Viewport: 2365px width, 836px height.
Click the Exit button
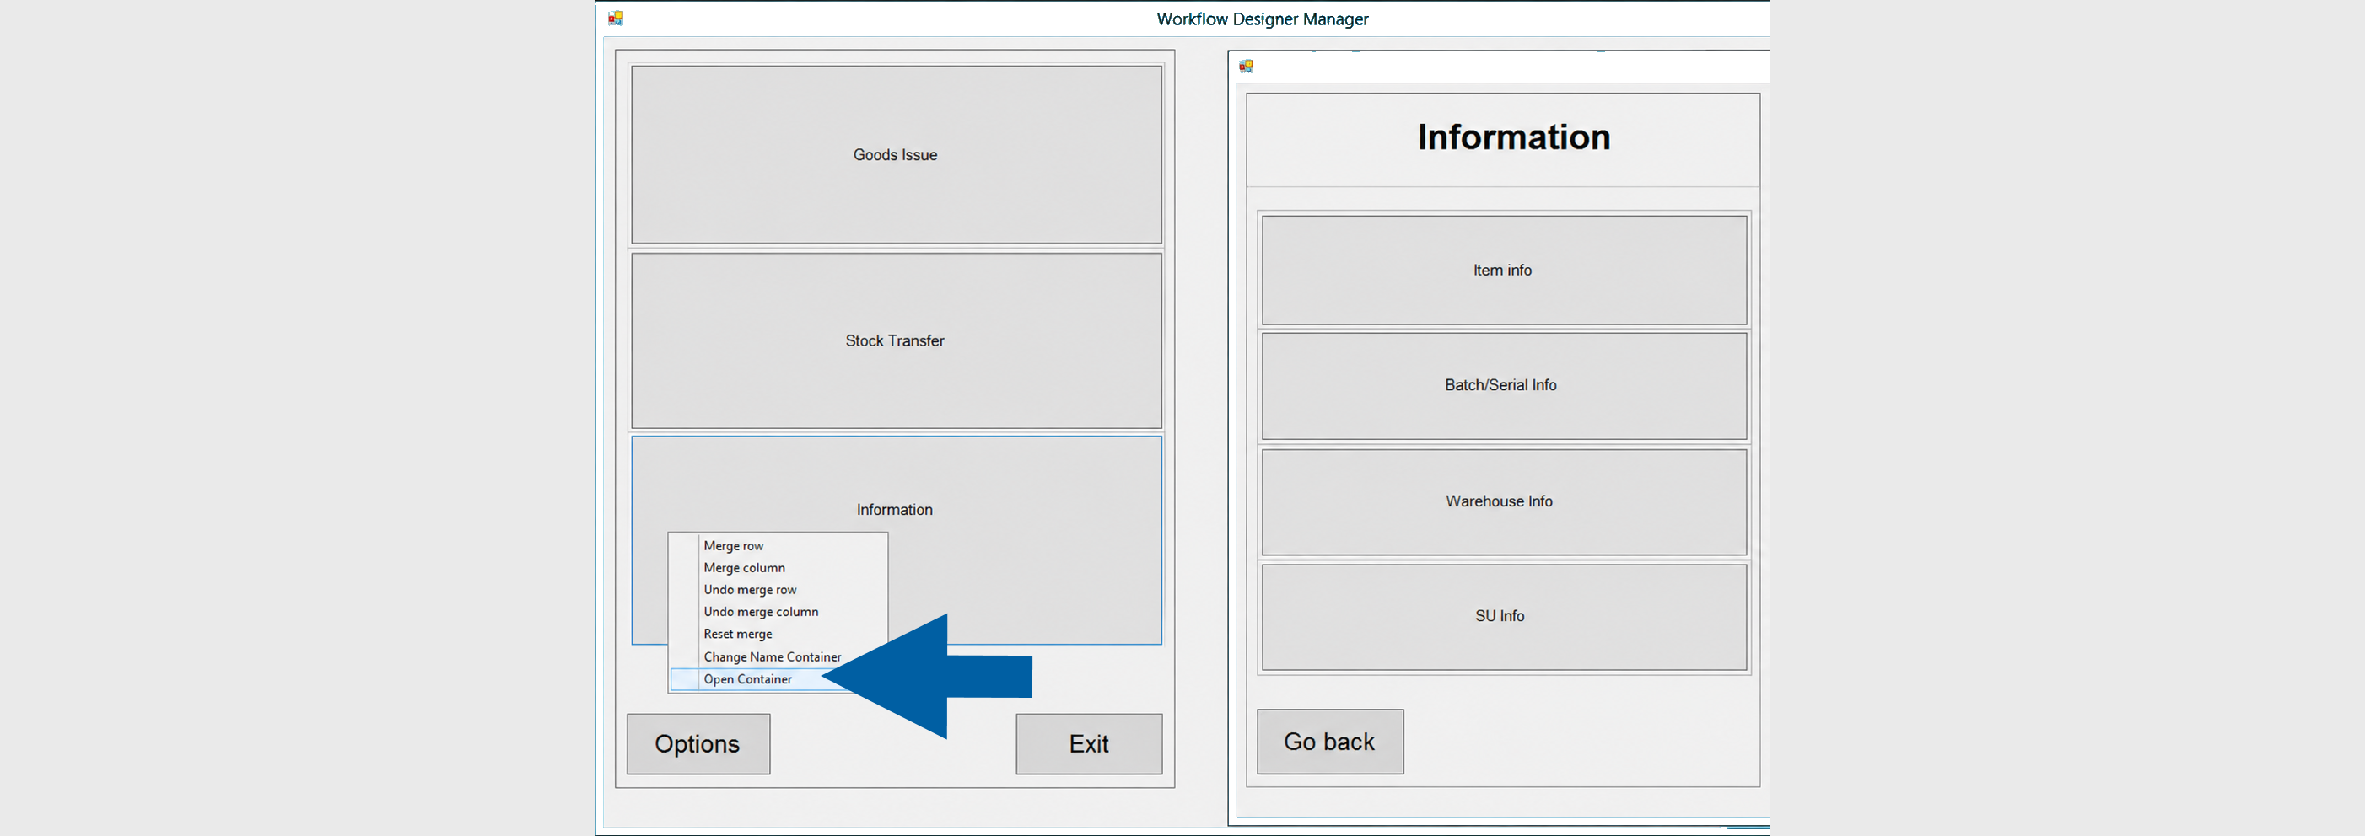(x=1089, y=744)
